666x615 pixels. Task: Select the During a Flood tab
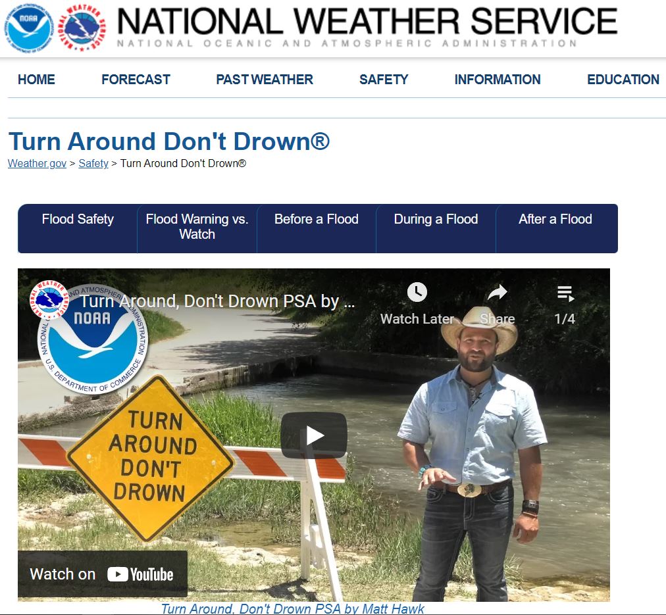click(x=436, y=228)
